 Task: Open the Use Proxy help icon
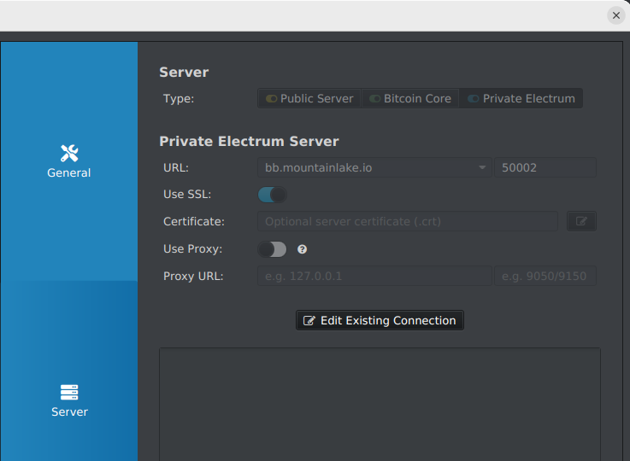[x=302, y=249]
